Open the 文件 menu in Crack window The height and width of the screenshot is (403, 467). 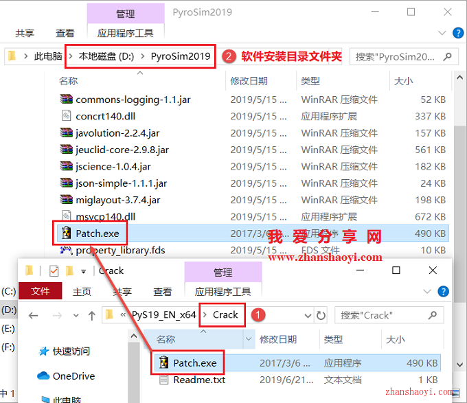41,291
